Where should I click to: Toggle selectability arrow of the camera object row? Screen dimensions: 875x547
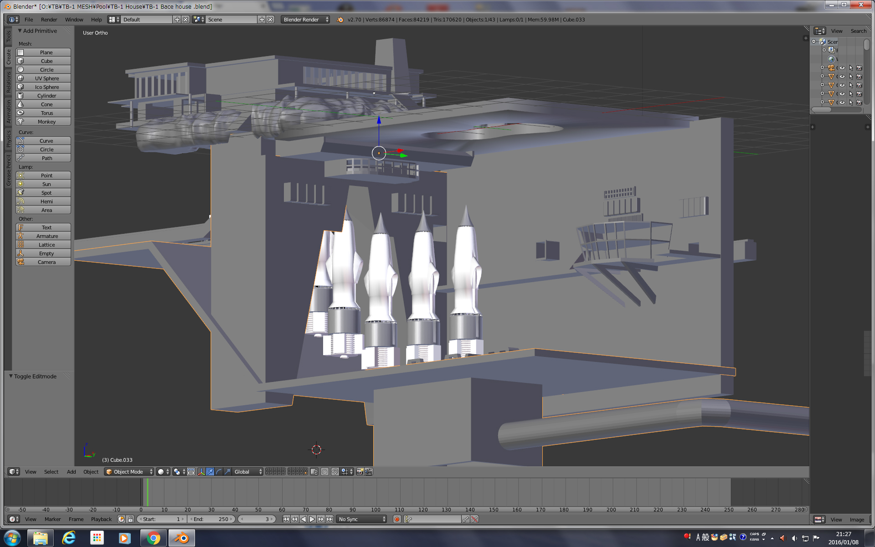click(851, 68)
